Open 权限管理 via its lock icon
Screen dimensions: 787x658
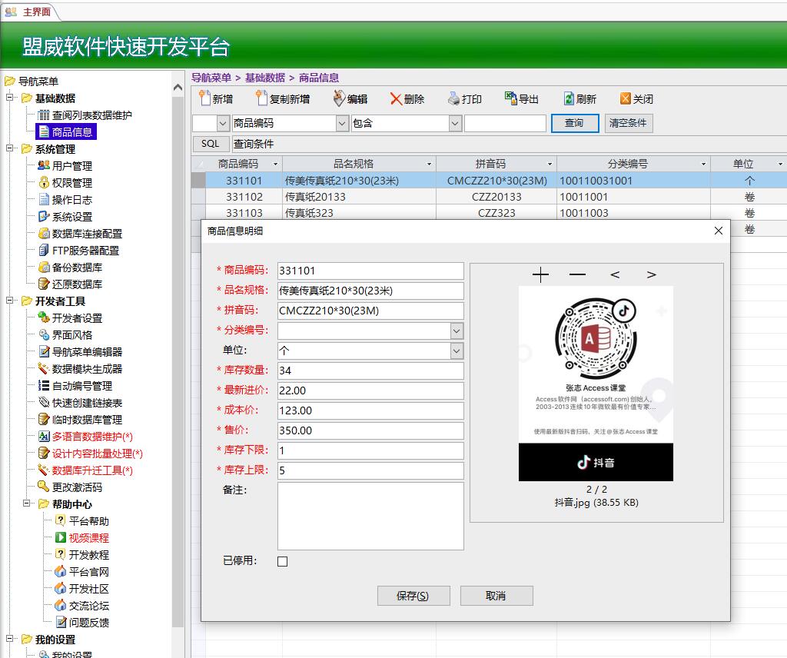44,182
